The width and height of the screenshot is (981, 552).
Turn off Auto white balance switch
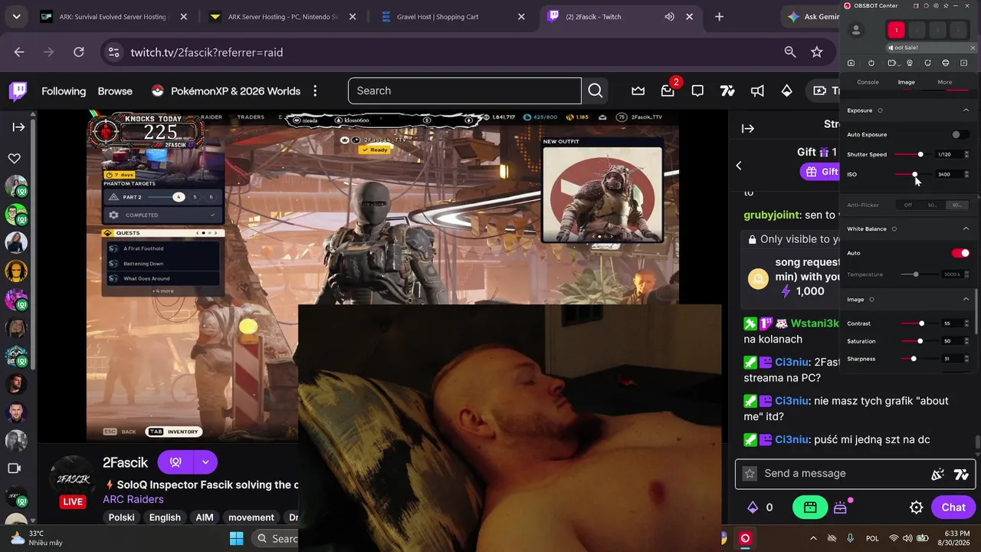(960, 253)
